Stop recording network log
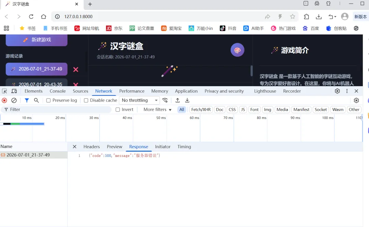This screenshot has height=227, width=369. 4,100
